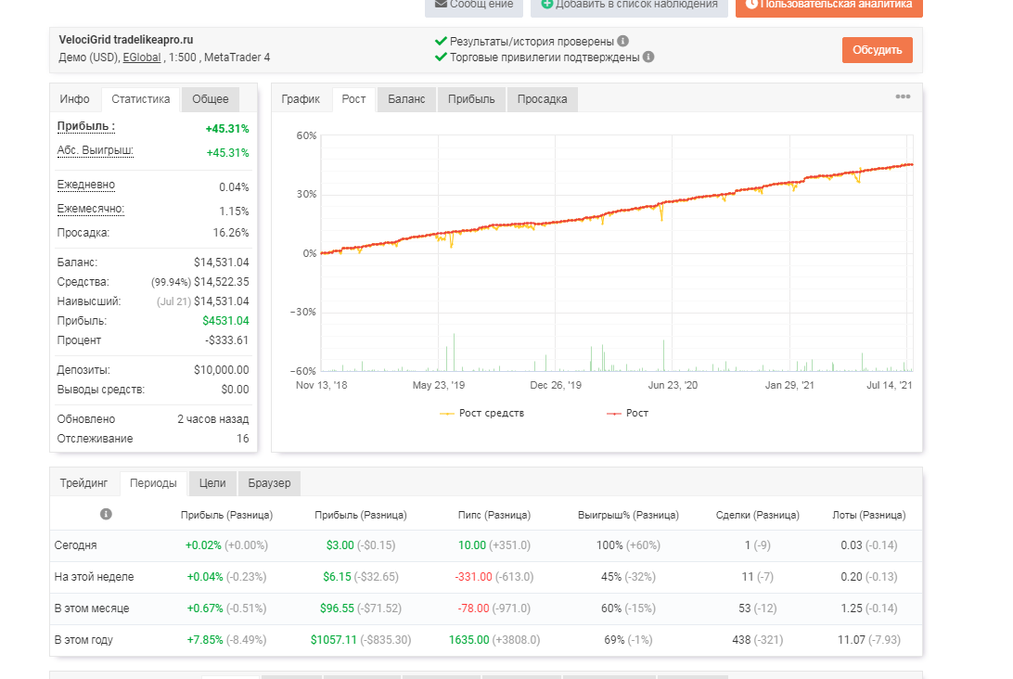Image resolution: width=1013 pixels, height=679 pixels.
Task: Click the orange Обсудить button
Action: [877, 50]
